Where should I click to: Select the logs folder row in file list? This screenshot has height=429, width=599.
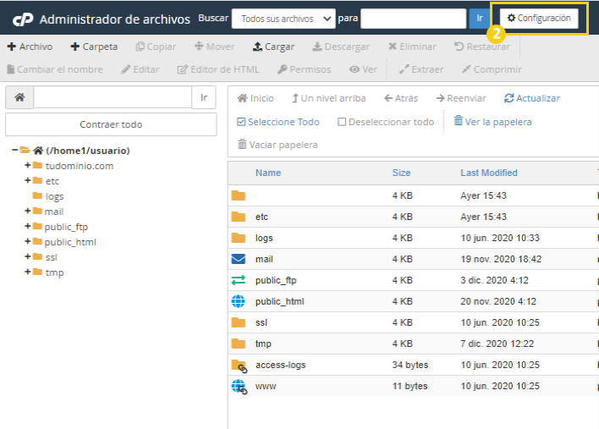click(x=414, y=238)
